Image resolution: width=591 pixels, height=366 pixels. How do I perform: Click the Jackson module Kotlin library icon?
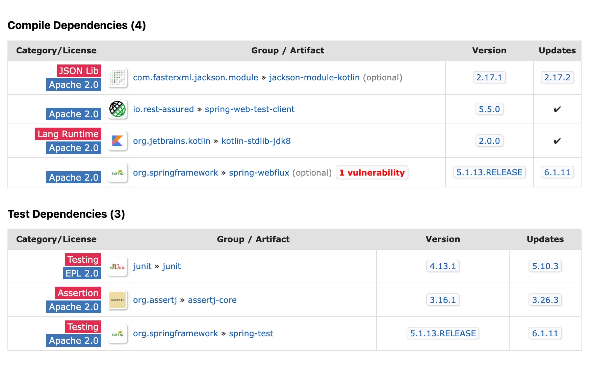(x=118, y=78)
